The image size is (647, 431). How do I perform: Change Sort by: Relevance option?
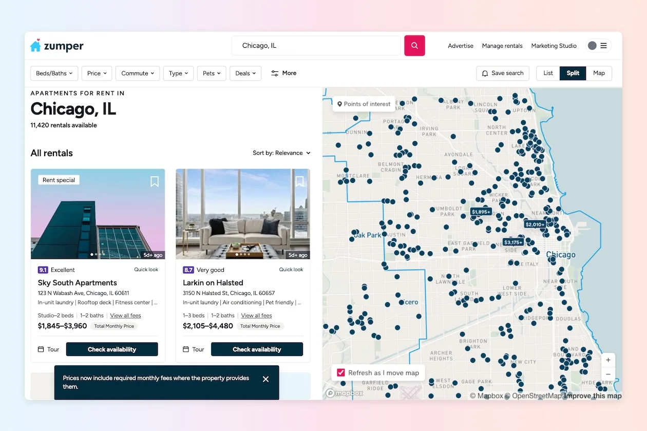pyautogui.click(x=282, y=153)
